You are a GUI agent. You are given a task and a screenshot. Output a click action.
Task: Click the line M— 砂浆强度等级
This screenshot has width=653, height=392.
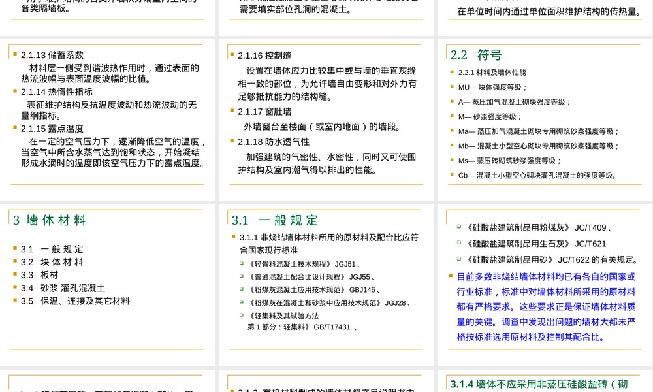pyautogui.click(x=490, y=117)
